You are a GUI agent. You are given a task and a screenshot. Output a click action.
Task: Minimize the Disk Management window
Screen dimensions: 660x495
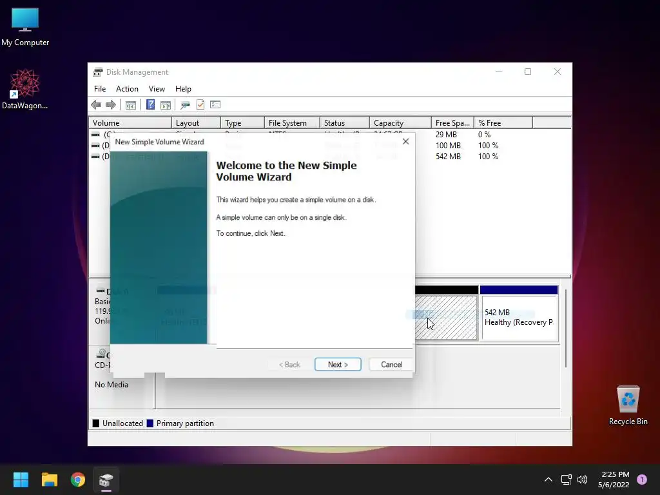tap(499, 72)
